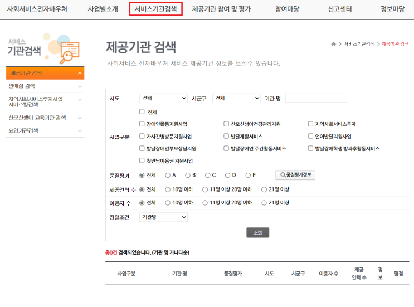Check 가사간병방문지원사업 checkbox
This screenshot has width=414, height=307.
tap(142, 136)
